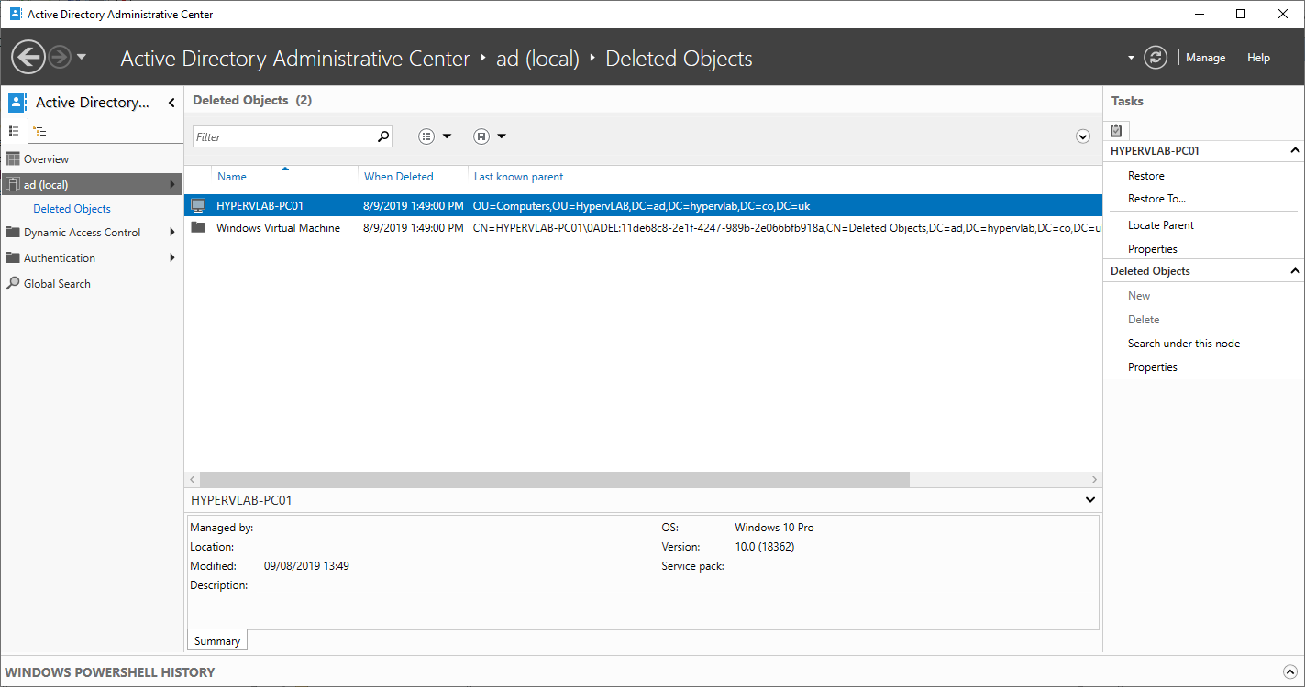Click the search magnifier in Filter box
The image size is (1305, 687).
[383, 136]
